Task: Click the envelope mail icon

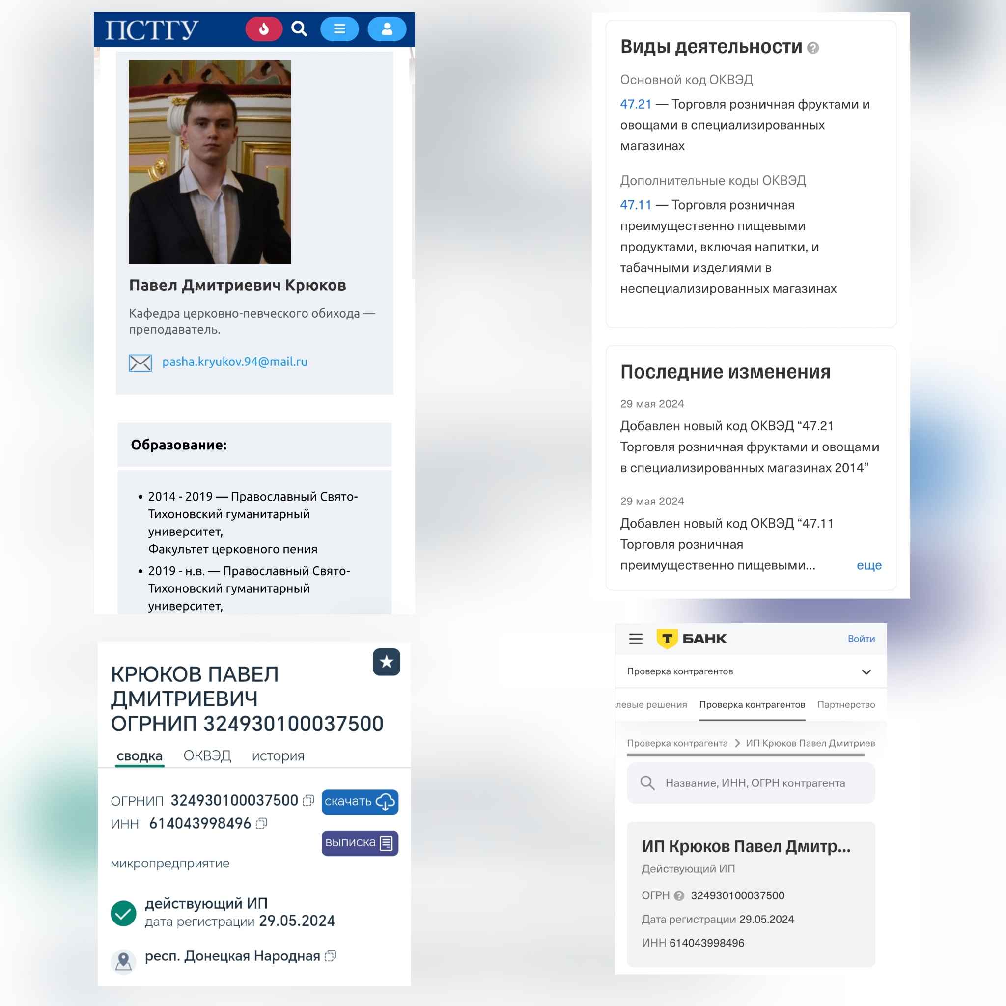Action: click(x=140, y=363)
